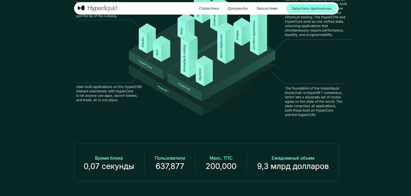This screenshot has width=411, height=196.
Task: Select the Bridges block in diagram
Action: 242,32
